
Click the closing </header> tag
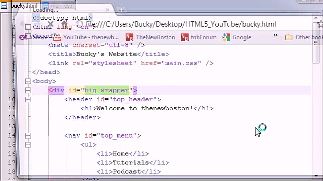[x=83, y=117]
